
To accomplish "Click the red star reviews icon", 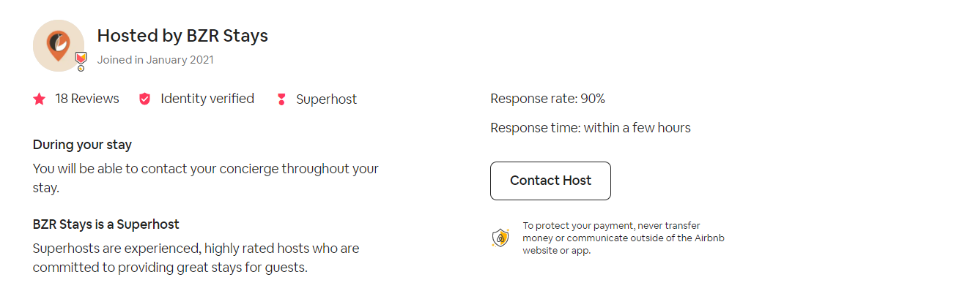I will point(40,99).
